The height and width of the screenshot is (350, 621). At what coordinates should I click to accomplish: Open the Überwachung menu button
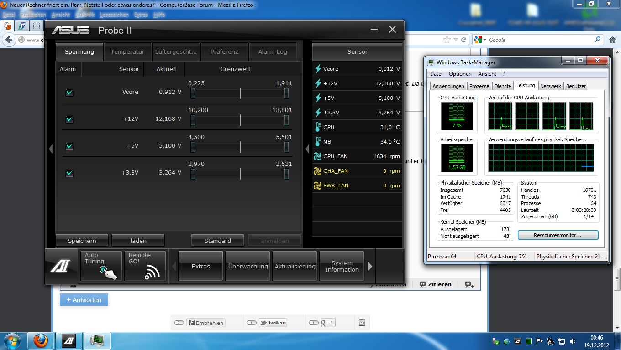pyautogui.click(x=248, y=266)
